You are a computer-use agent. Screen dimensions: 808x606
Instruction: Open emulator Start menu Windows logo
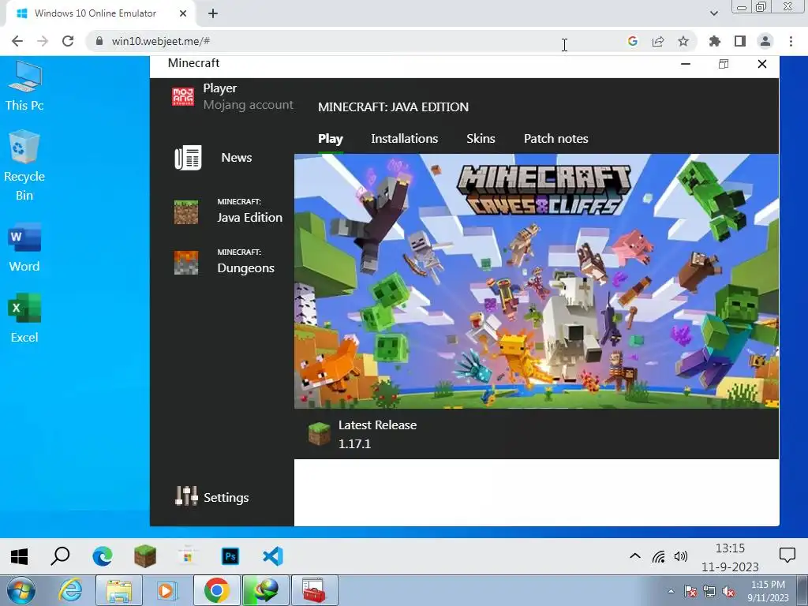(20, 556)
